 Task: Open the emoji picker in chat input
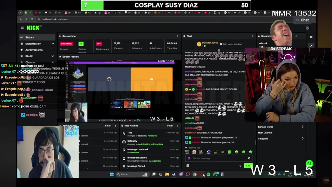pyautogui.click(x=249, y=158)
